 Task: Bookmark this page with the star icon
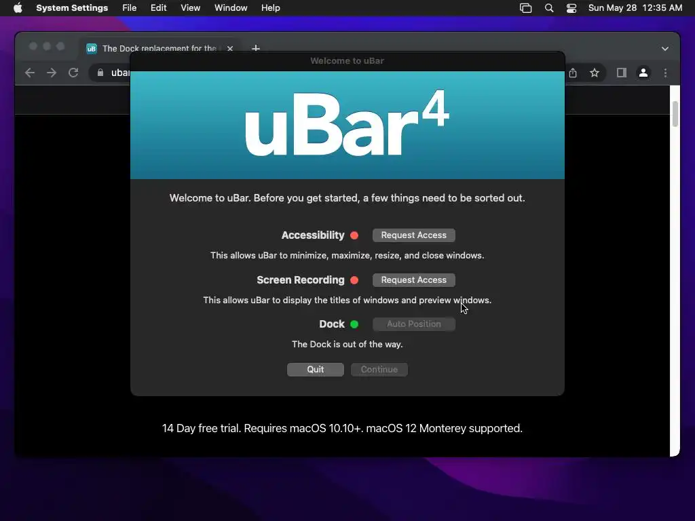[595, 73]
